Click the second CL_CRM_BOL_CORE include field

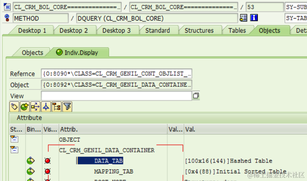184,7
